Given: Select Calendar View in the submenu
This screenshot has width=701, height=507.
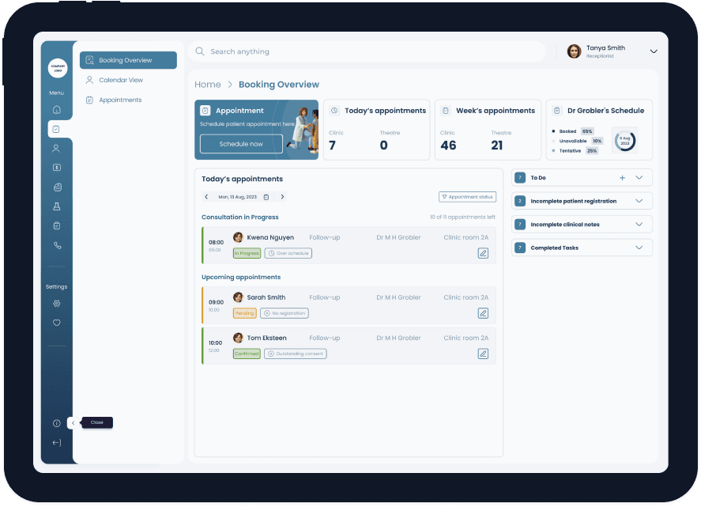Looking at the screenshot, I should (120, 80).
